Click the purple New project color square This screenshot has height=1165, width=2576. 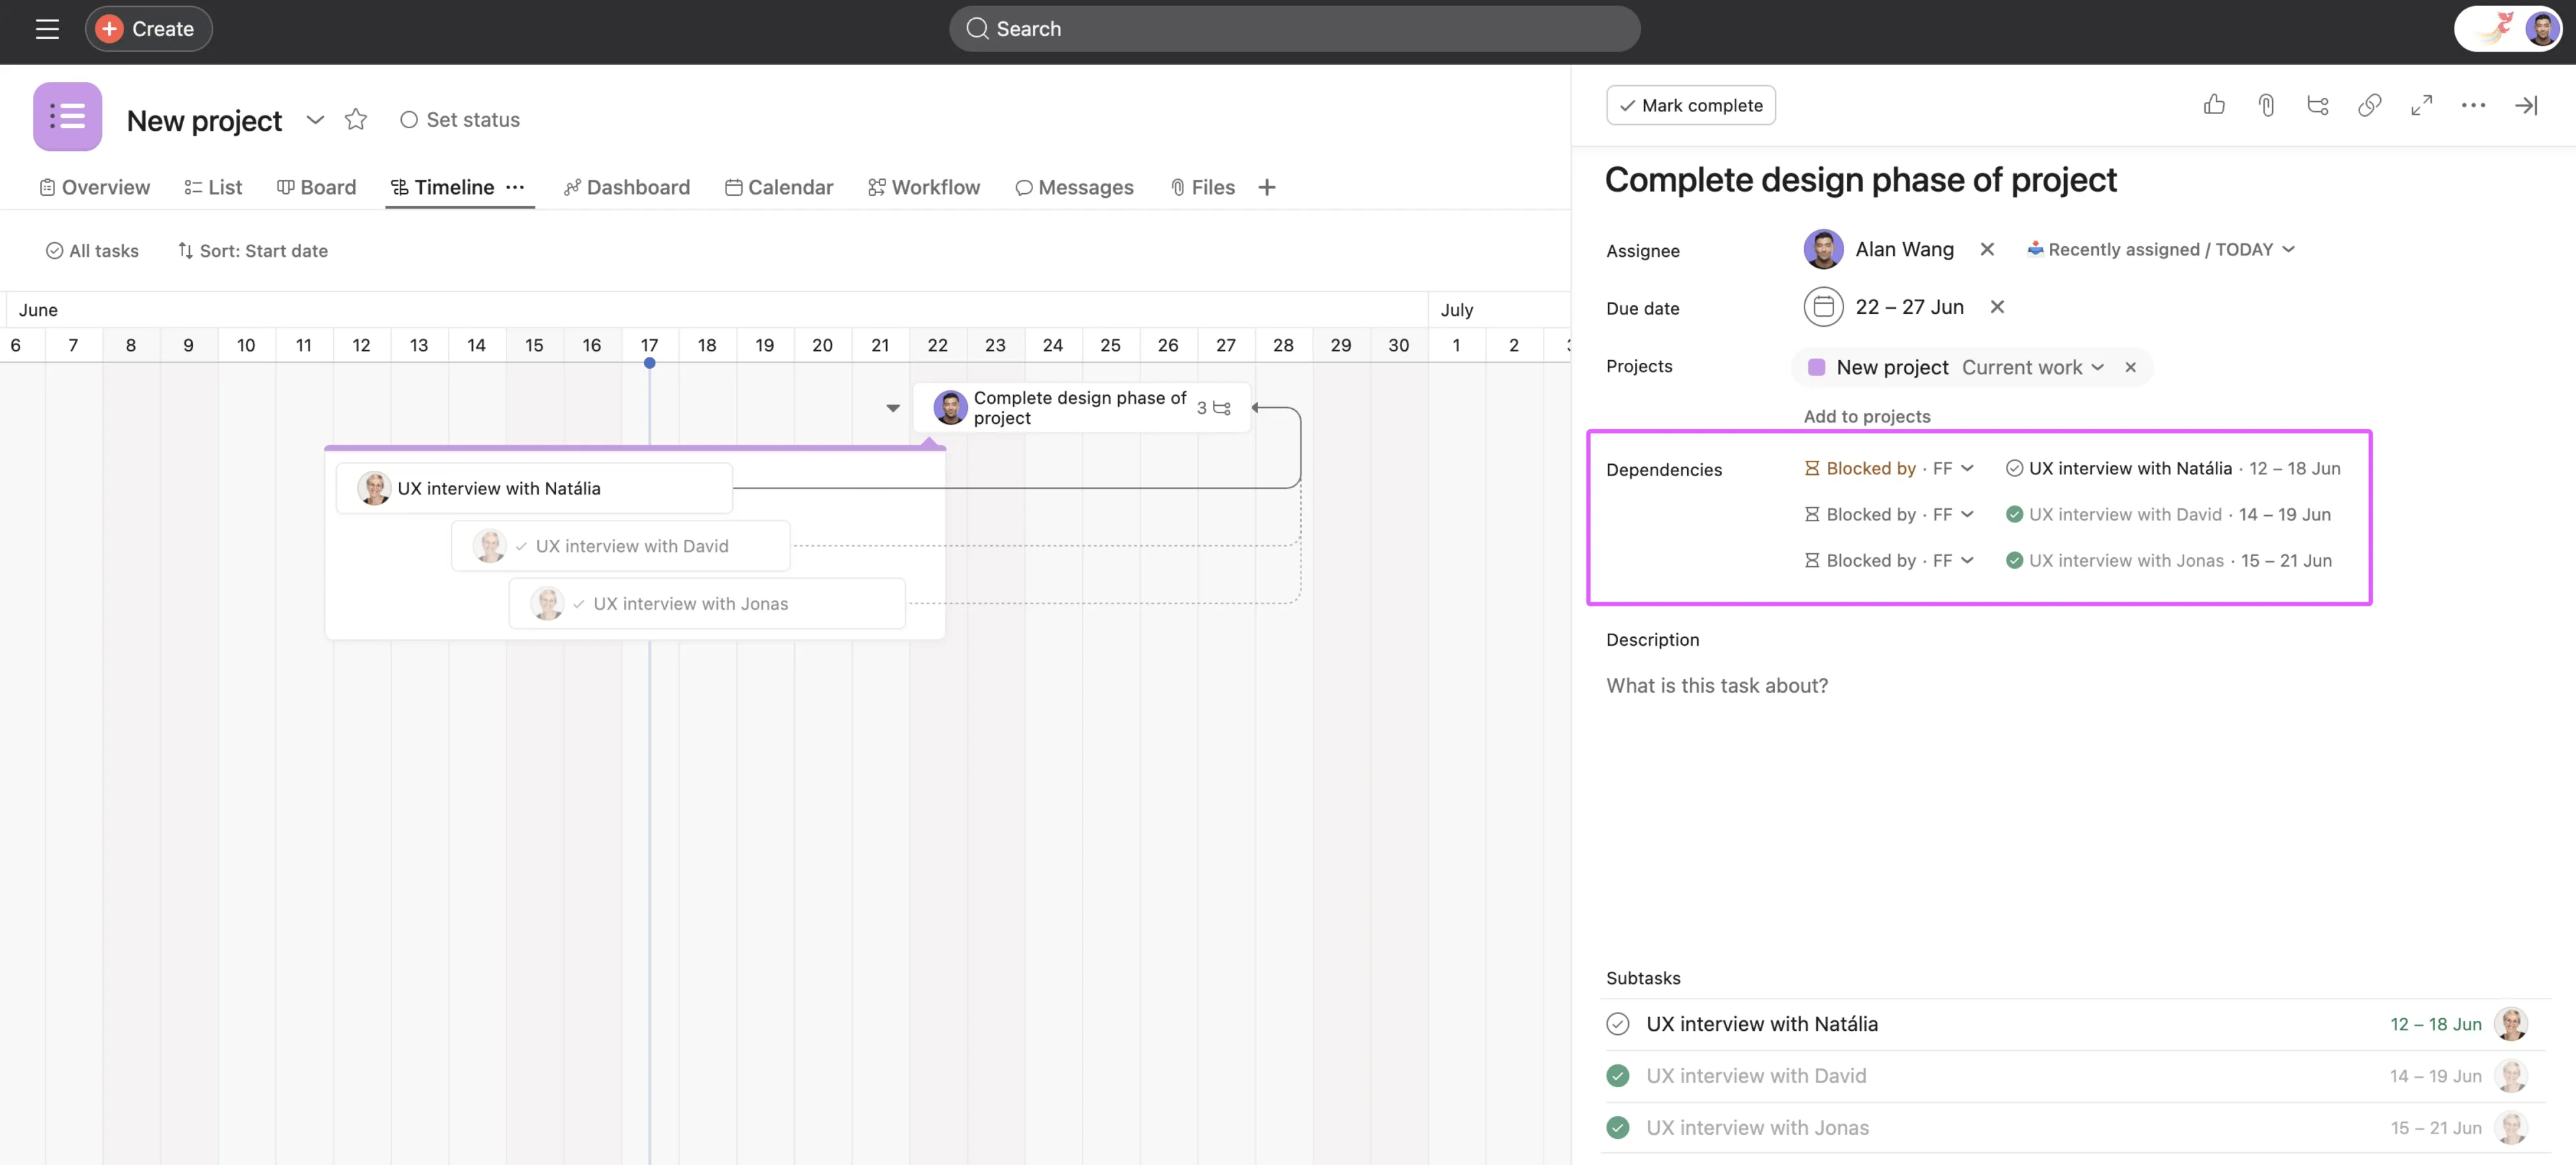pyautogui.click(x=1816, y=367)
